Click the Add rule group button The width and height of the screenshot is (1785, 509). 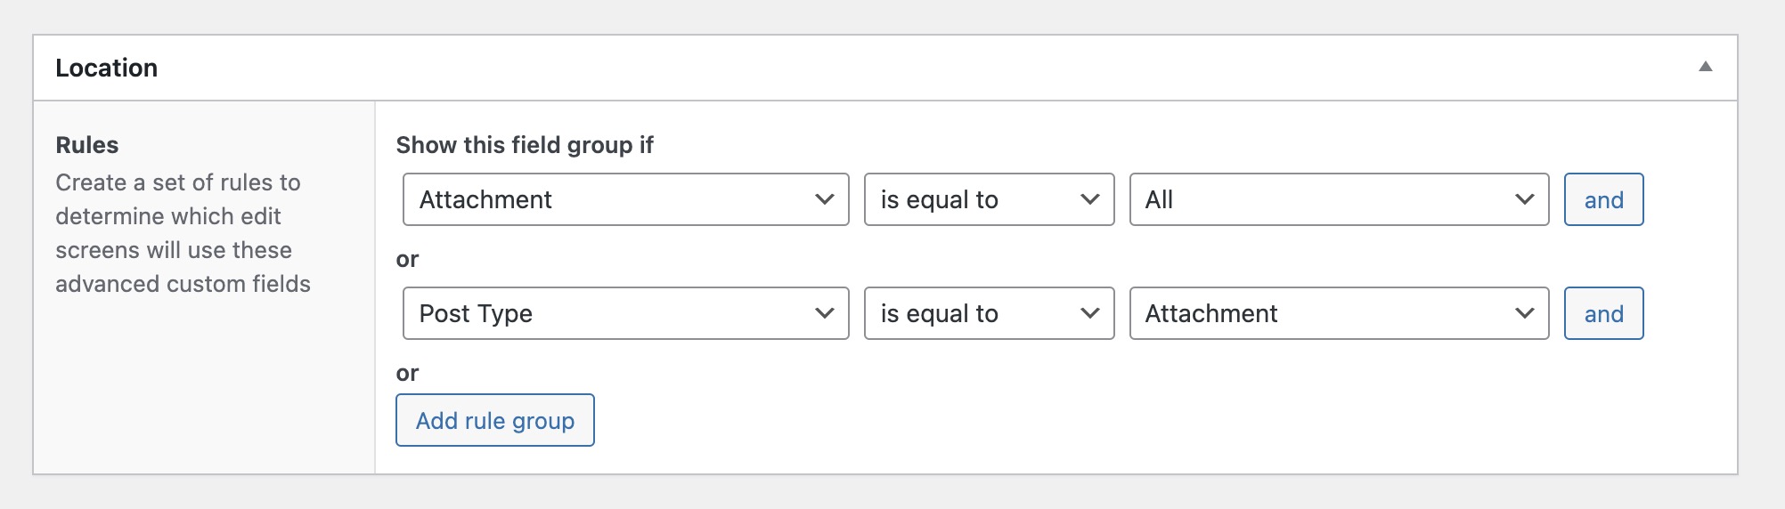(495, 420)
